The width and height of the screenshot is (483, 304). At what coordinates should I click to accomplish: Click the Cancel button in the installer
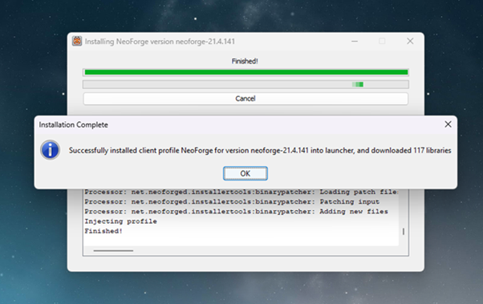pyautogui.click(x=246, y=99)
